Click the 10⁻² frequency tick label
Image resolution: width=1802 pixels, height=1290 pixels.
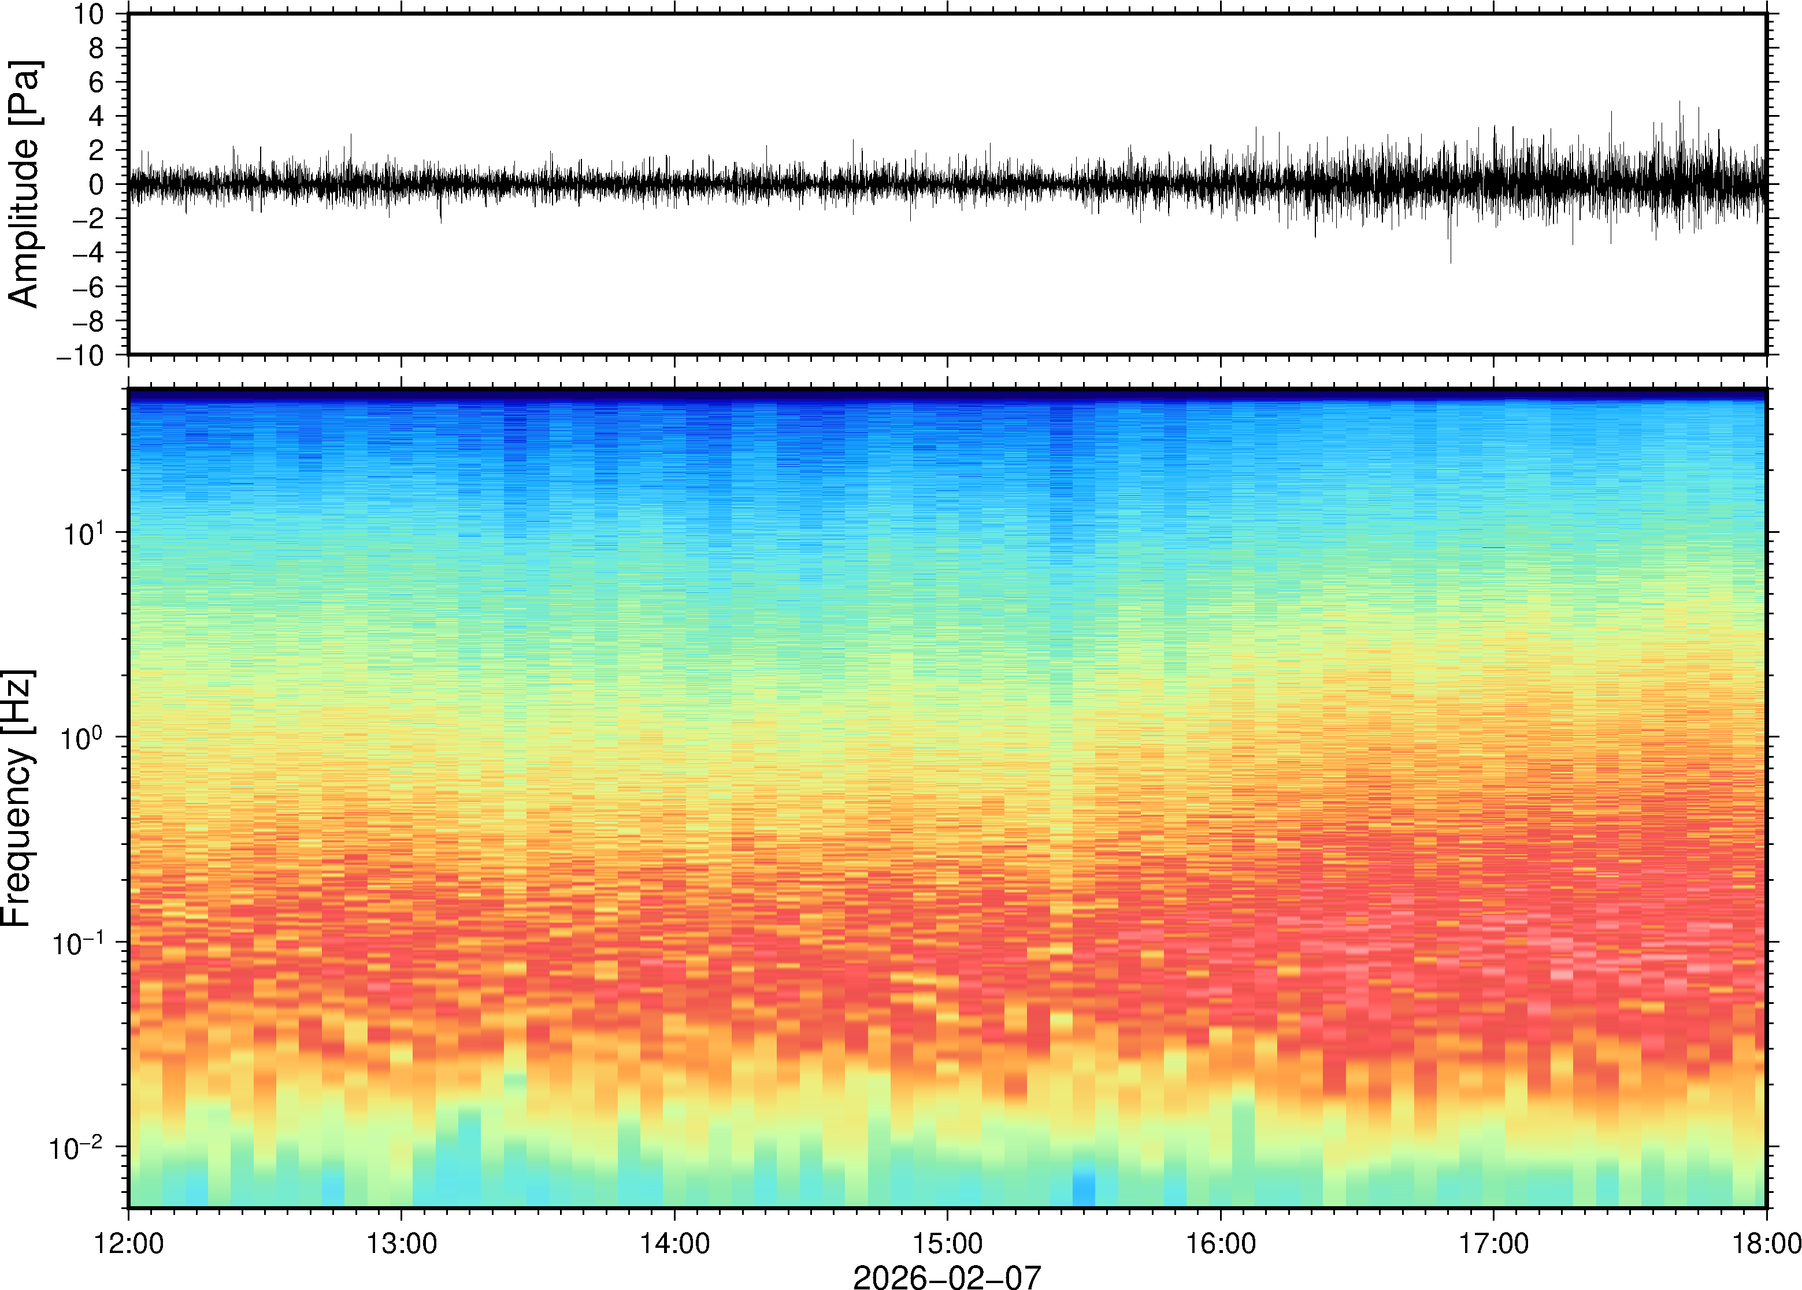point(76,1148)
